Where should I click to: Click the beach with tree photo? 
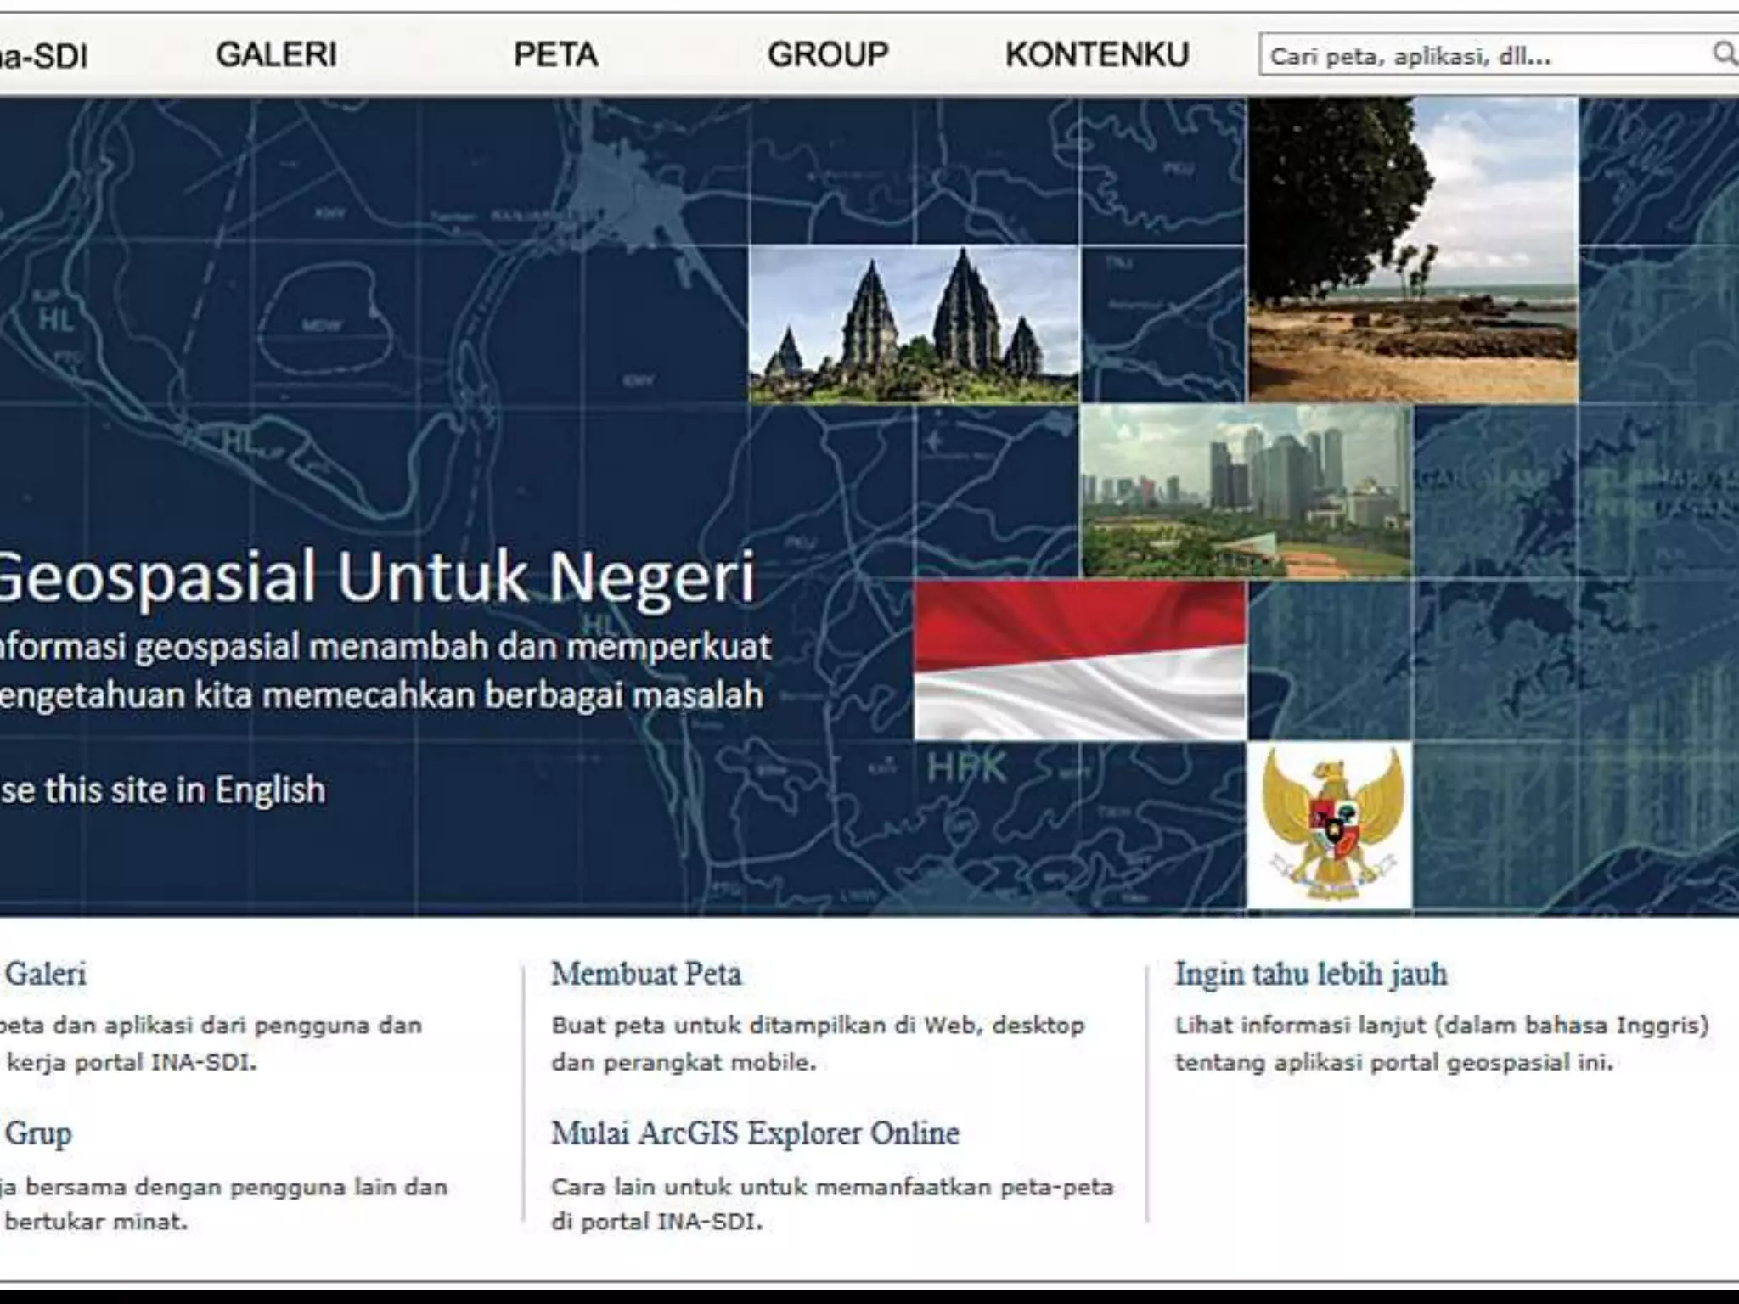tap(1412, 249)
